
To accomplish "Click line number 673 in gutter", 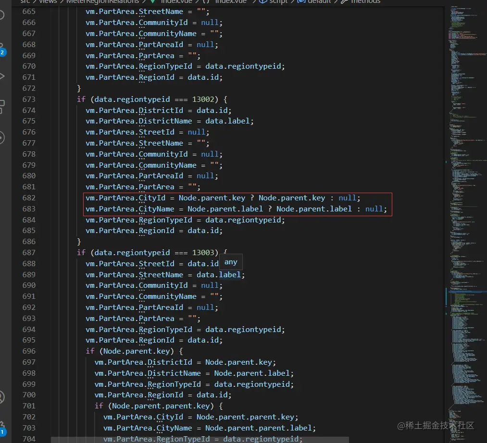I will [29, 99].
